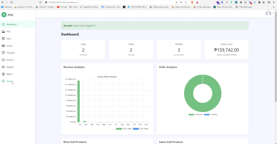Click the POS logo icon
The width and height of the screenshot is (277, 144).
(4, 15)
